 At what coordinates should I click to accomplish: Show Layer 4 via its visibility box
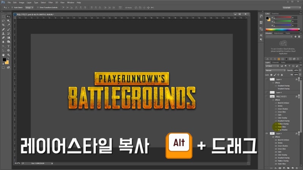point(267,92)
